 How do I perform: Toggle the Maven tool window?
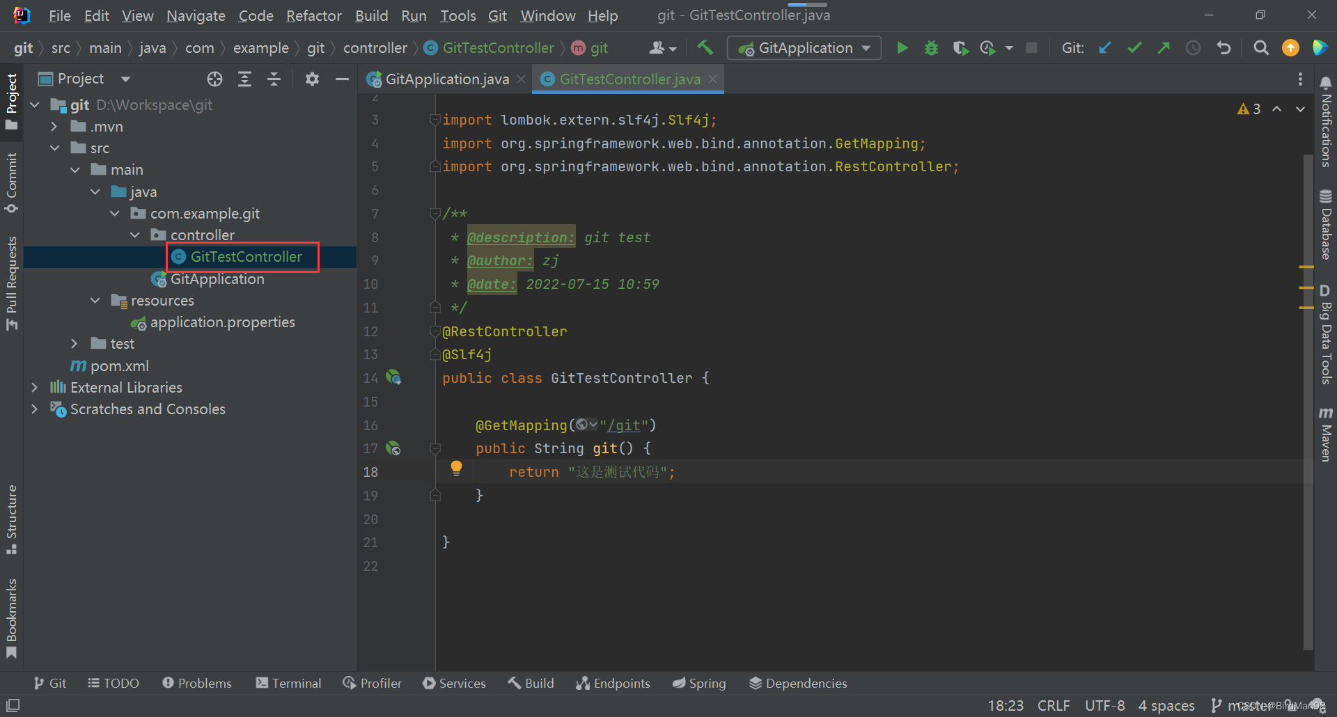pos(1326,434)
